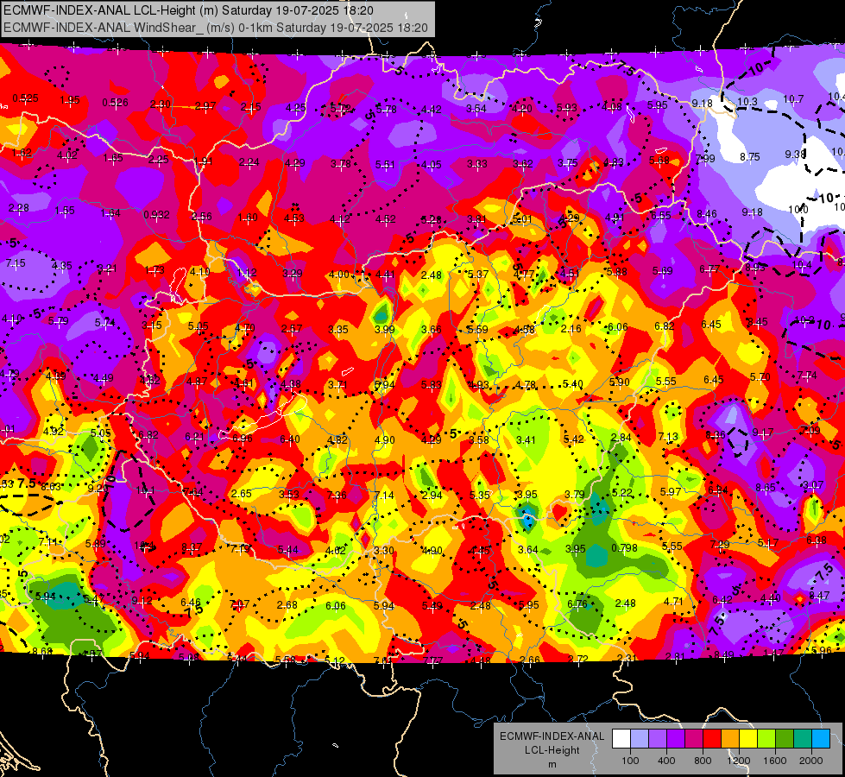
Task: Click the wind shear value 4.71
Action: (x=673, y=601)
